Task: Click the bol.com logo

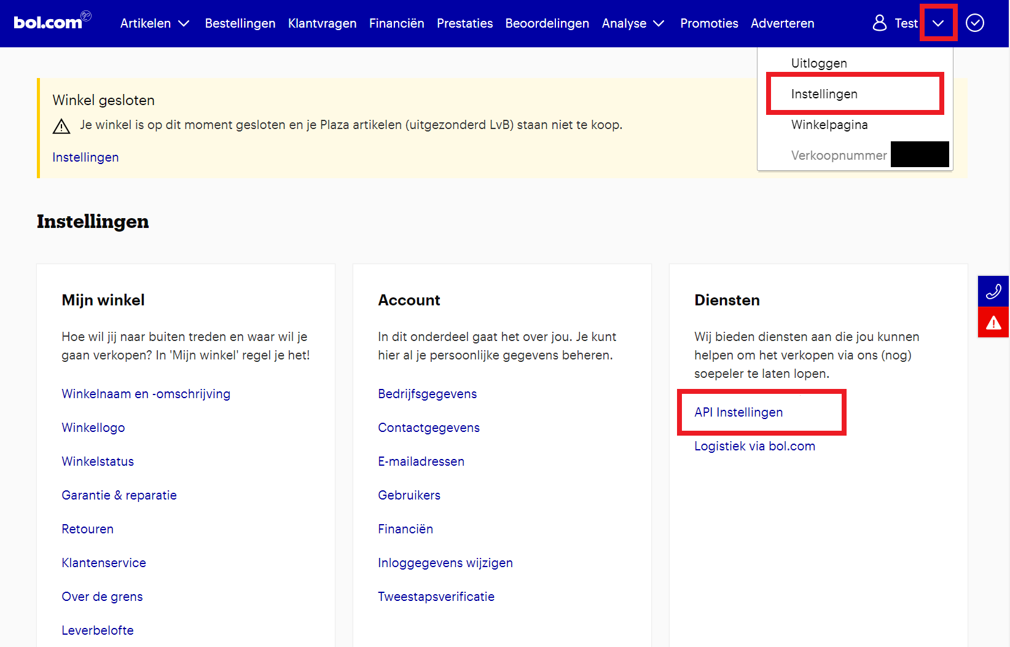Action: pos(52,21)
